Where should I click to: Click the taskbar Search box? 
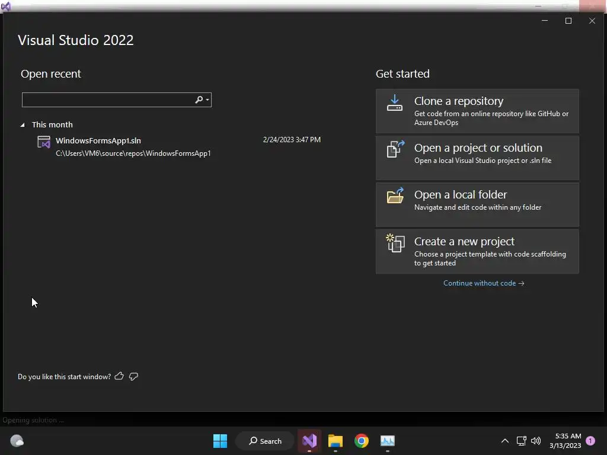coord(265,441)
